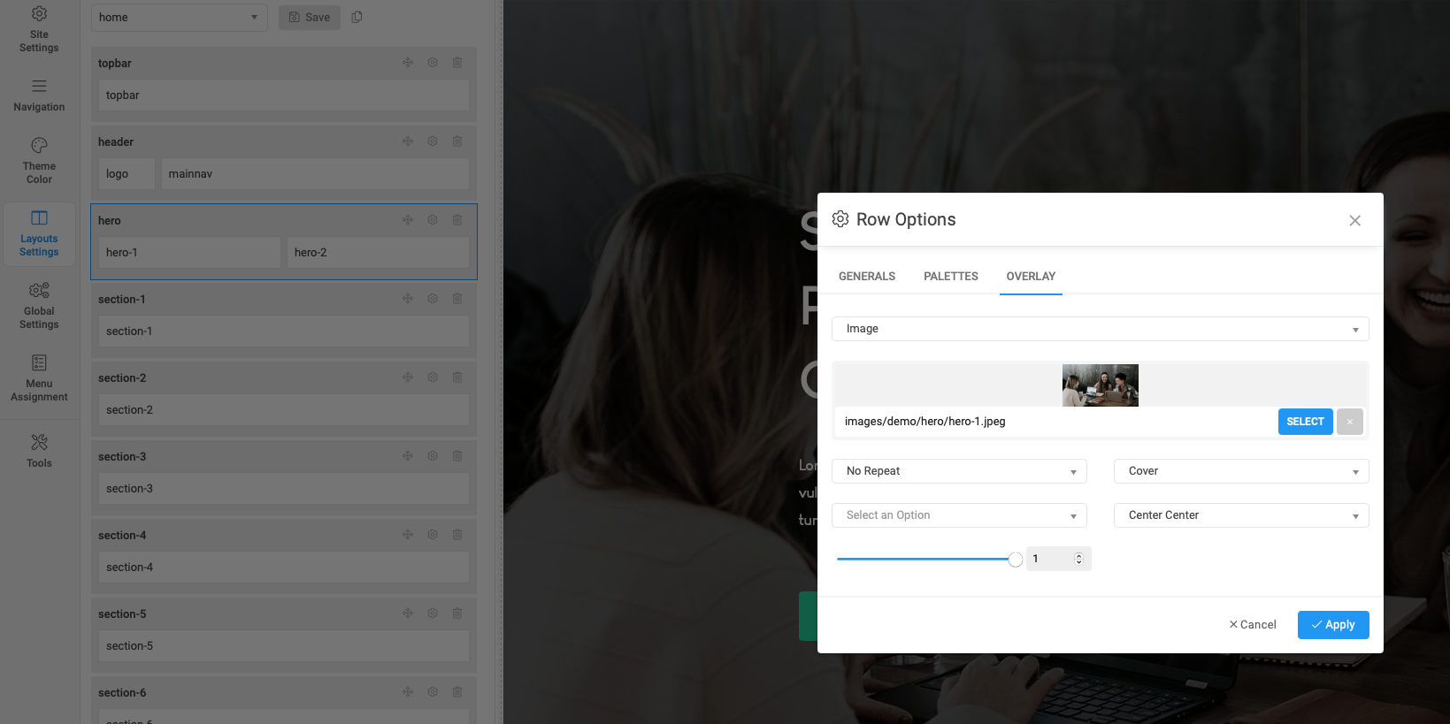The image size is (1450, 724).
Task: Delete the header row
Action: [x=457, y=141]
